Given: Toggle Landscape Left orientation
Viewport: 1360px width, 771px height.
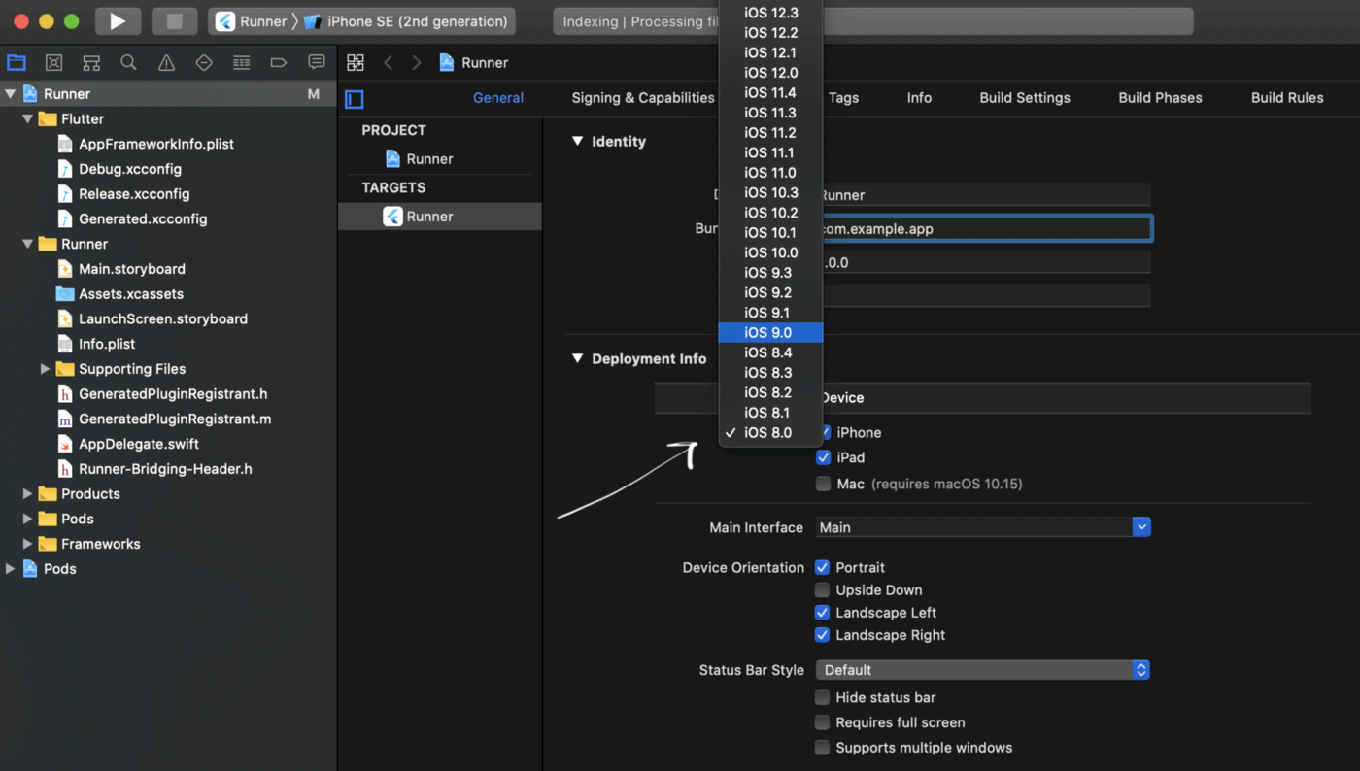Looking at the screenshot, I should pyautogui.click(x=823, y=613).
